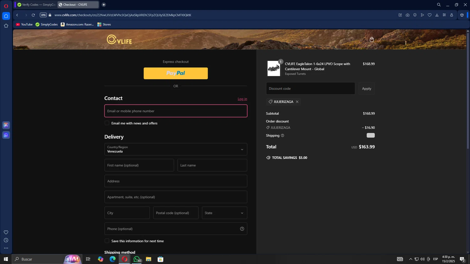Toggle the VPN badge
The height and width of the screenshot is (264, 470).
point(43,15)
